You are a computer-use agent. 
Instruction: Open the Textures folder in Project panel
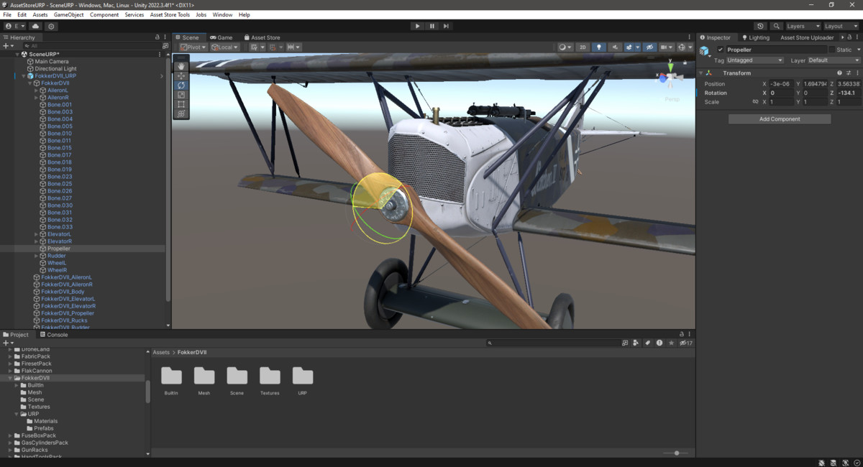pos(270,377)
